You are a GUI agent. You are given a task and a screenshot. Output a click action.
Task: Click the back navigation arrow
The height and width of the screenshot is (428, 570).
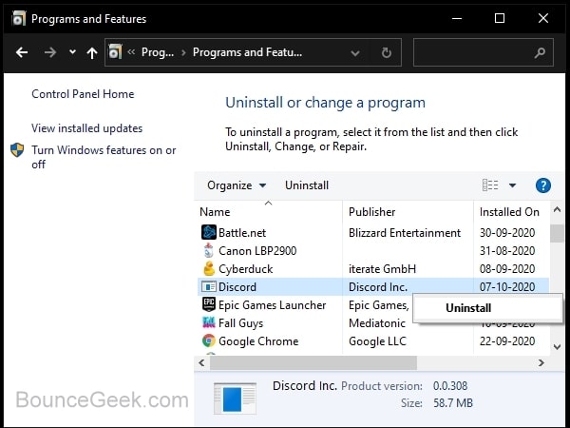click(22, 53)
